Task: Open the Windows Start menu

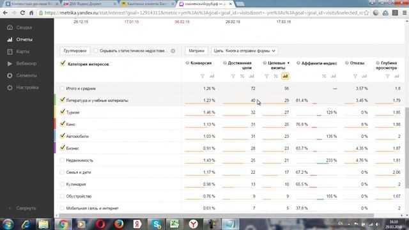Action: pyautogui.click(x=8, y=224)
